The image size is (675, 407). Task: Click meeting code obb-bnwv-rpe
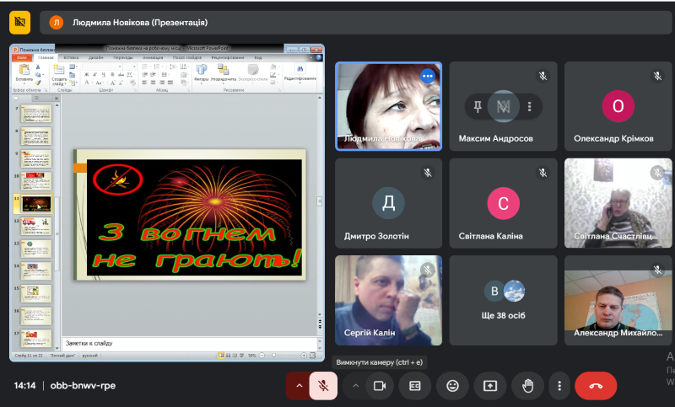[83, 386]
